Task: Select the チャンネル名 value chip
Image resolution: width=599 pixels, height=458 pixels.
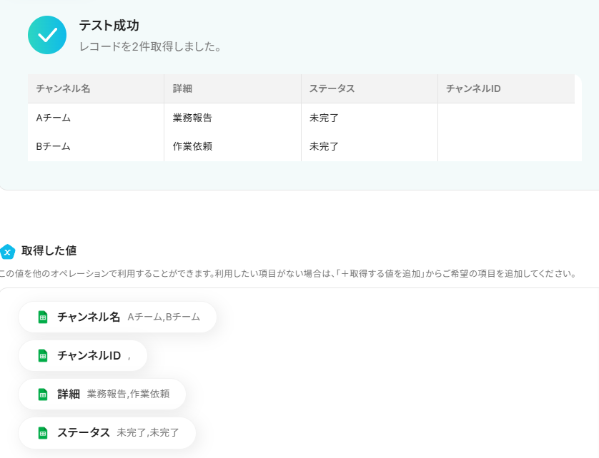Action: 117,317
